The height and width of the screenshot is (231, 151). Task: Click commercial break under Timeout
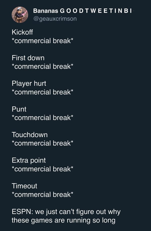[42, 195]
